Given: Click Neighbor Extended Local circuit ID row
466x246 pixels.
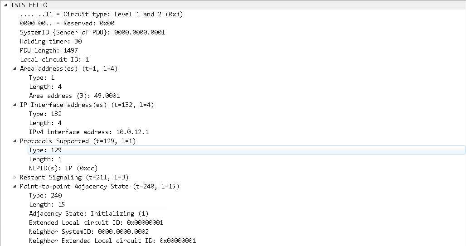Looking at the screenshot, I should [x=112, y=241].
